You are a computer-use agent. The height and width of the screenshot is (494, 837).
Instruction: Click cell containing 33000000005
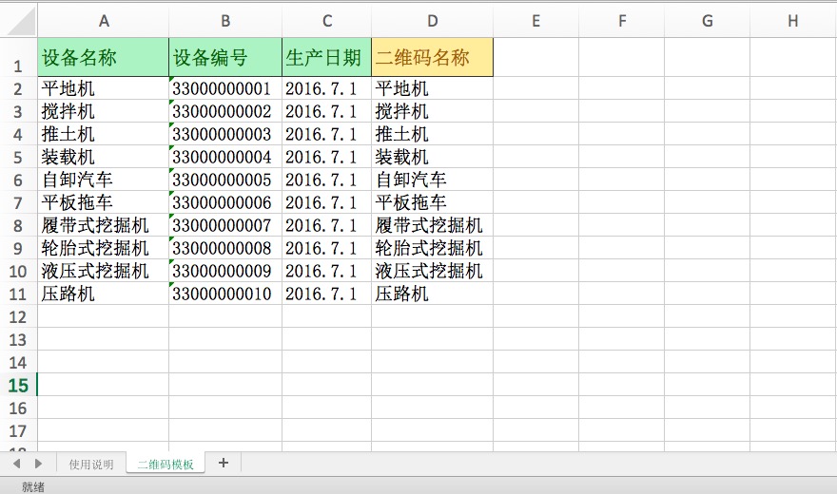[x=225, y=180]
